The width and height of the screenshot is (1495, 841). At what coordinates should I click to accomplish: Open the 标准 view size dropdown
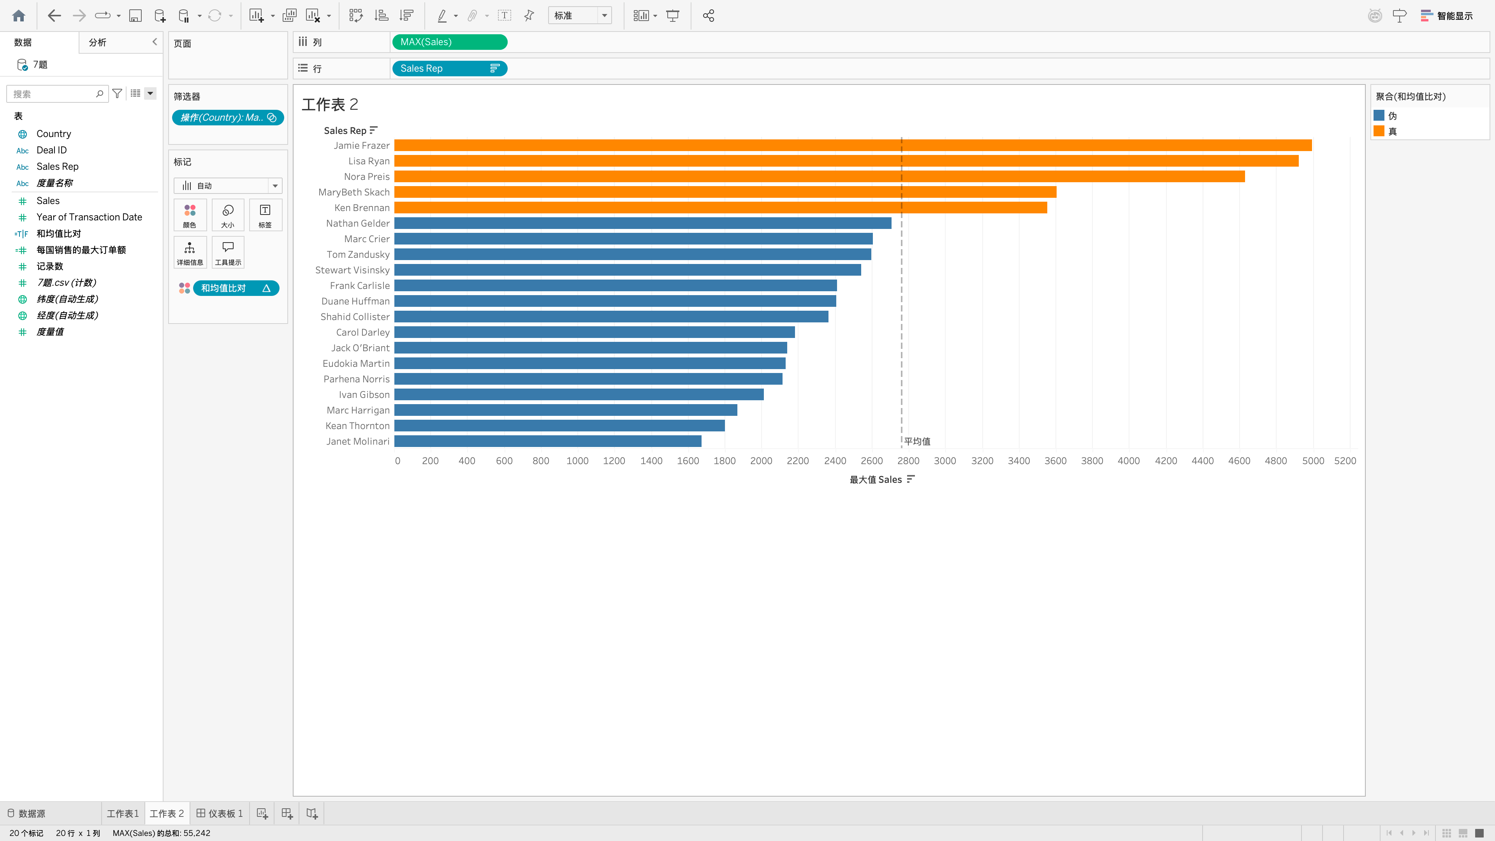point(580,16)
